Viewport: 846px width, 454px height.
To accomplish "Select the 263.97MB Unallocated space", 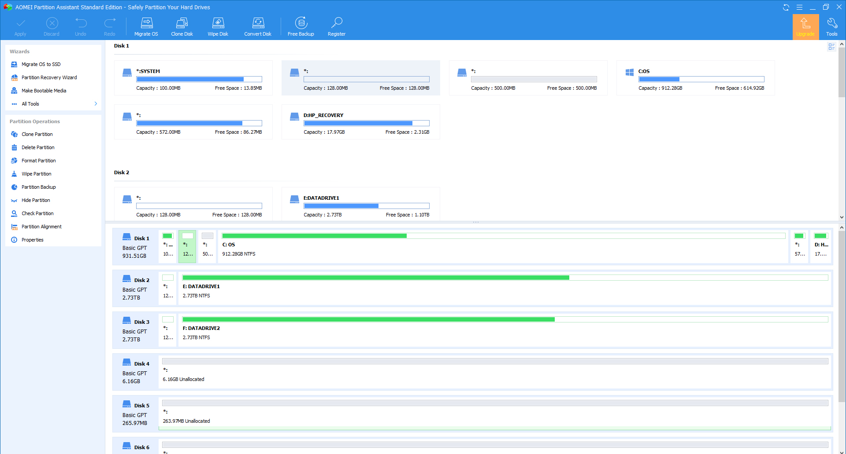I will [495, 414].
